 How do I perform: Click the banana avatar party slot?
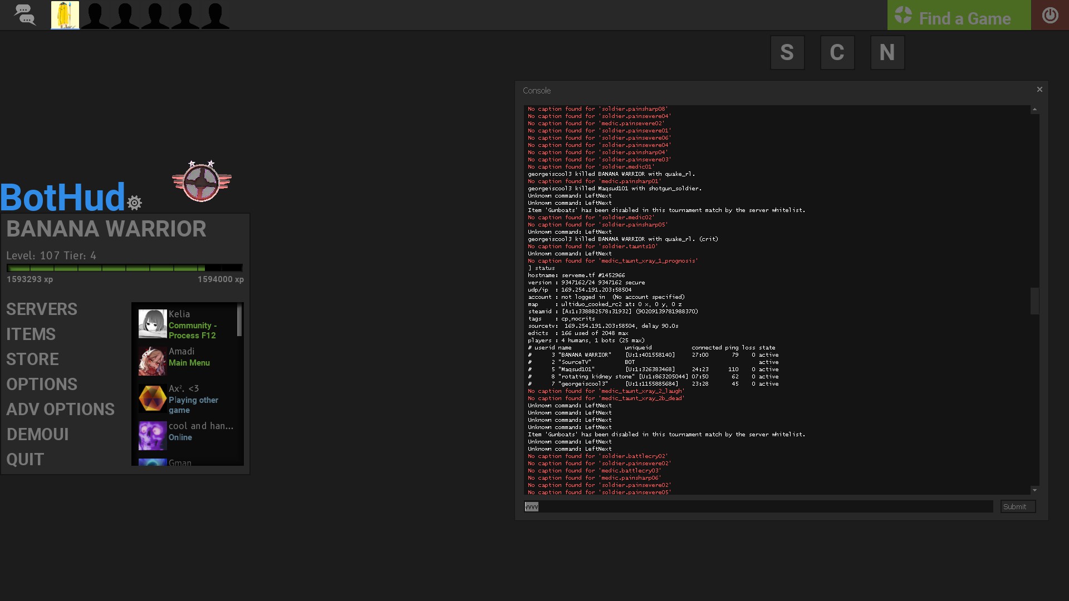[x=65, y=15]
